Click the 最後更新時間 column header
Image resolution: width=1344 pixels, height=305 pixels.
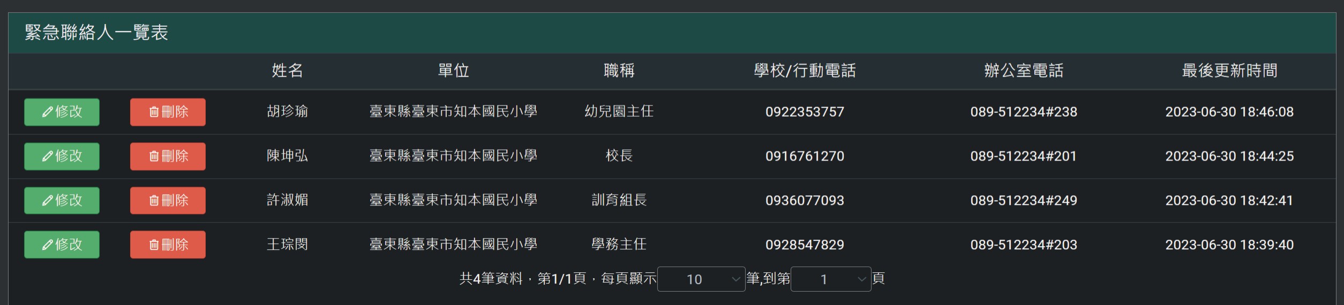(x=1229, y=71)
